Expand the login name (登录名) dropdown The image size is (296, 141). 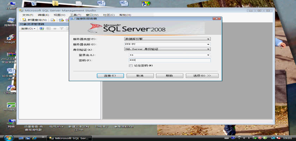[x=208, y=55]
